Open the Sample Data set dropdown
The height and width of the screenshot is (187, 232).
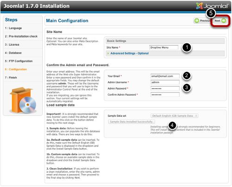point(174,116)
